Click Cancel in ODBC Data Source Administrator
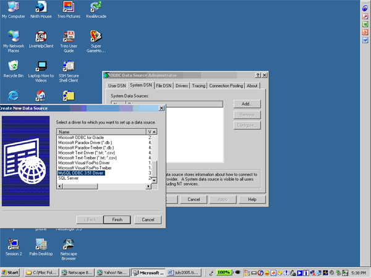This screenshot has height=278, width=371. (194, 200)
